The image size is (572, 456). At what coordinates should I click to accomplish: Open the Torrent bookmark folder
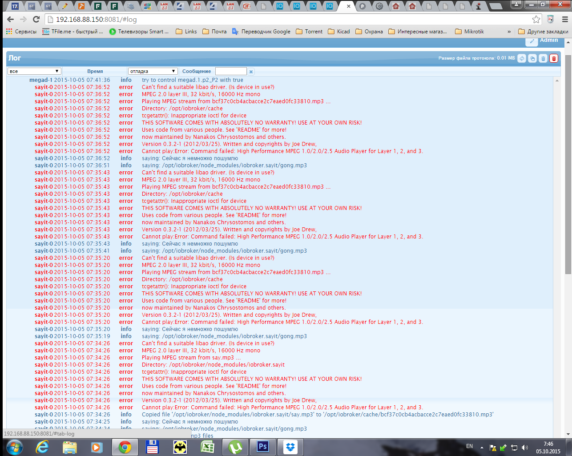[309, 32]
